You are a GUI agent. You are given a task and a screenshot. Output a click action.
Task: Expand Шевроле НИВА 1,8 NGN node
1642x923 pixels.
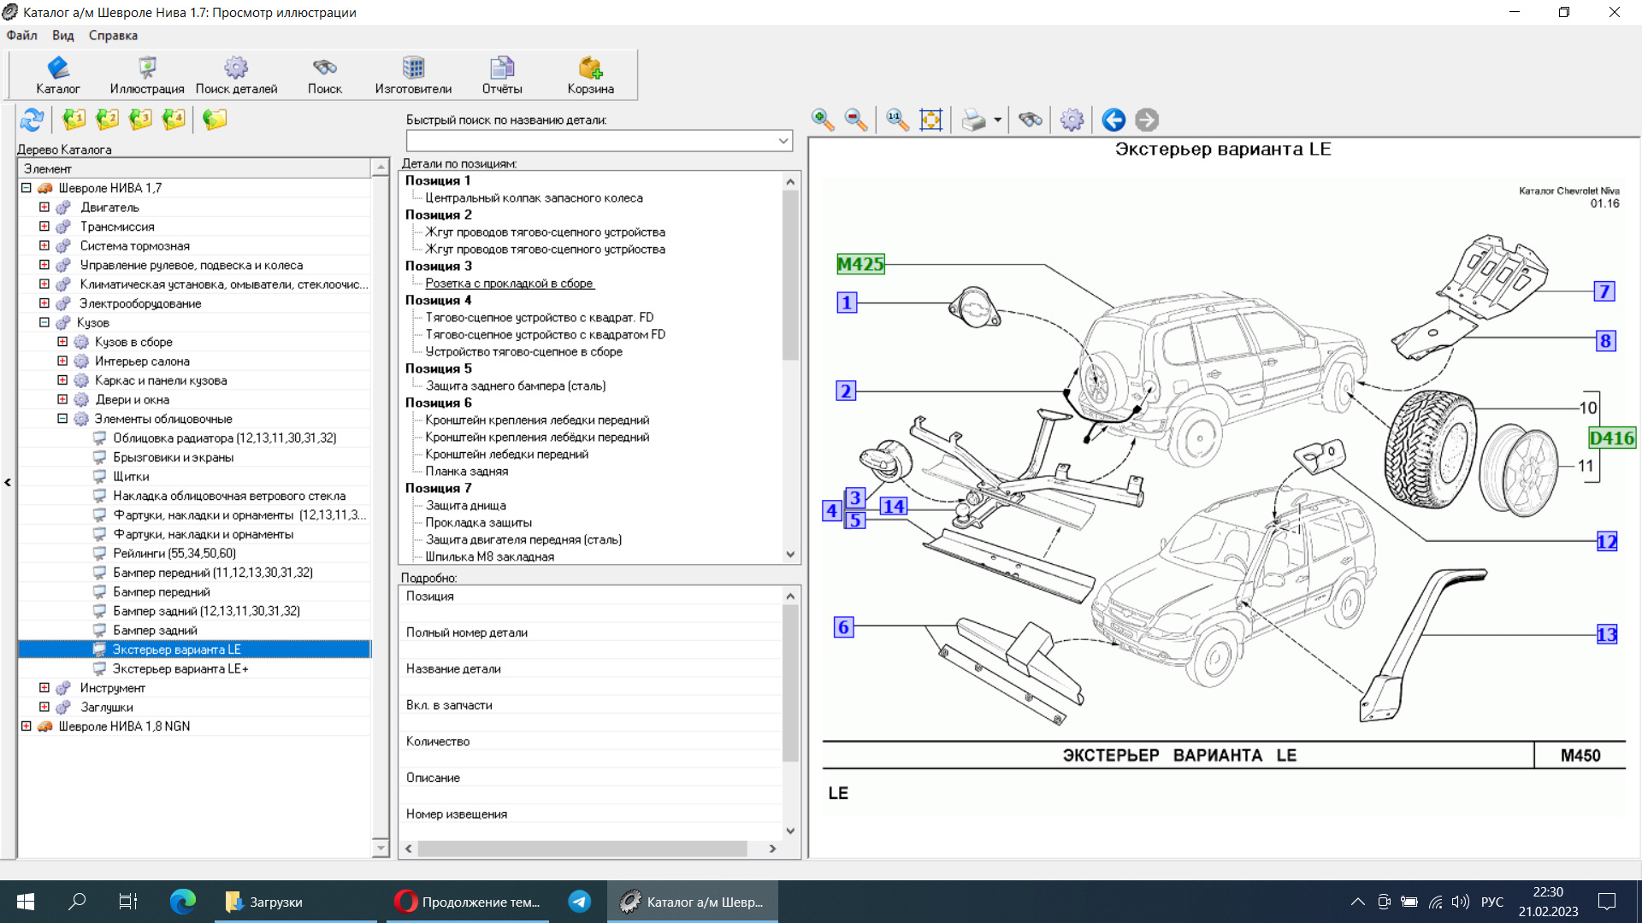27,726
